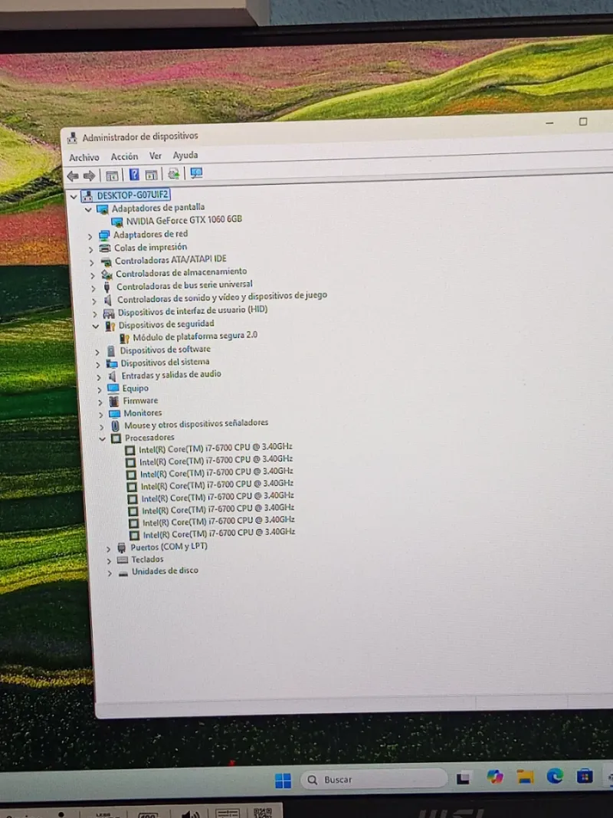613x818 pixels.
Task: Select Controladoras de sonido y vídeo label
Action: (222, 297)
